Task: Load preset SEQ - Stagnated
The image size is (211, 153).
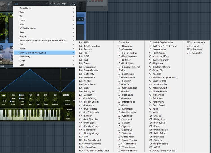Action: (194, 53)
